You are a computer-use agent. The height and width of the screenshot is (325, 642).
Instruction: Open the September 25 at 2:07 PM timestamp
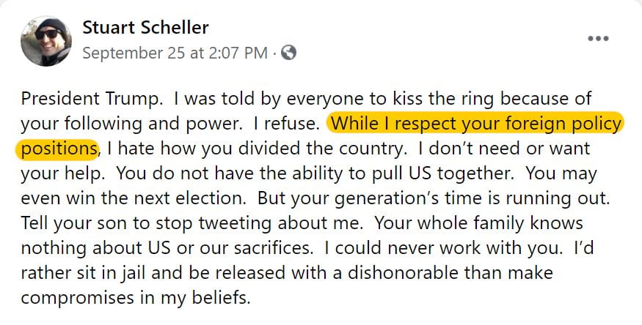(175, 53)
